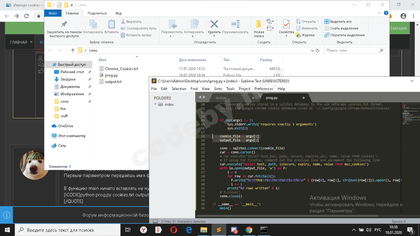
Task: Expand the Copy to dropdown
Action: coord(195,36)
